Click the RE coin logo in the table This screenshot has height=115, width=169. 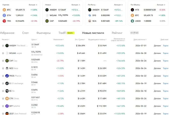[7, 91]
